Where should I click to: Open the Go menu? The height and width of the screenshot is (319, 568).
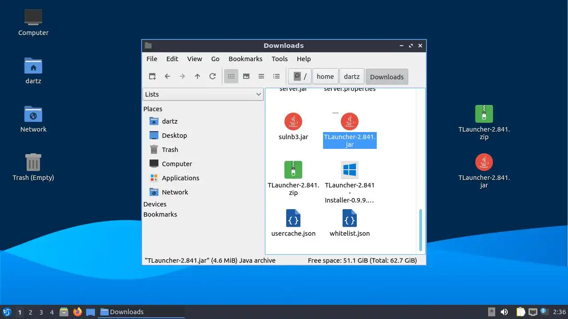click(215, 58)
